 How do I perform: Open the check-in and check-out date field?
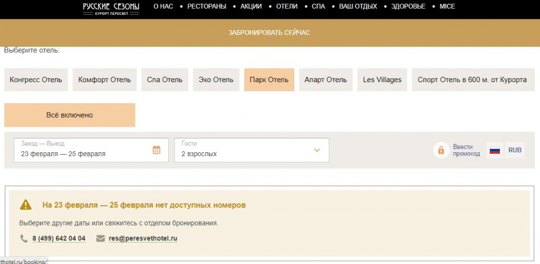click(x=84, y=150)
